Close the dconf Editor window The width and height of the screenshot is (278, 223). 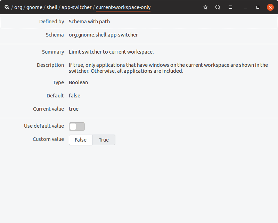point(270,7)
